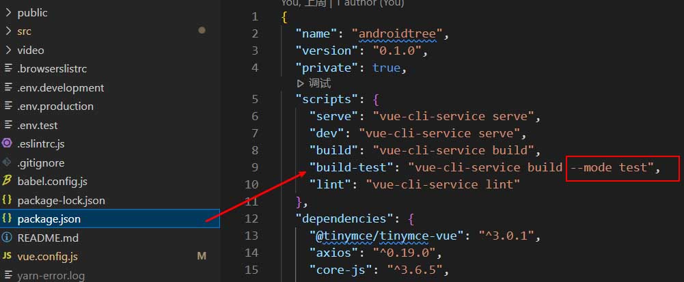Click the package.json braces icon
684x282 pixels.
(x=8, y=219)
